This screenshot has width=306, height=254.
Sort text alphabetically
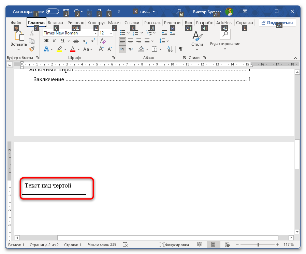(170, 49)
